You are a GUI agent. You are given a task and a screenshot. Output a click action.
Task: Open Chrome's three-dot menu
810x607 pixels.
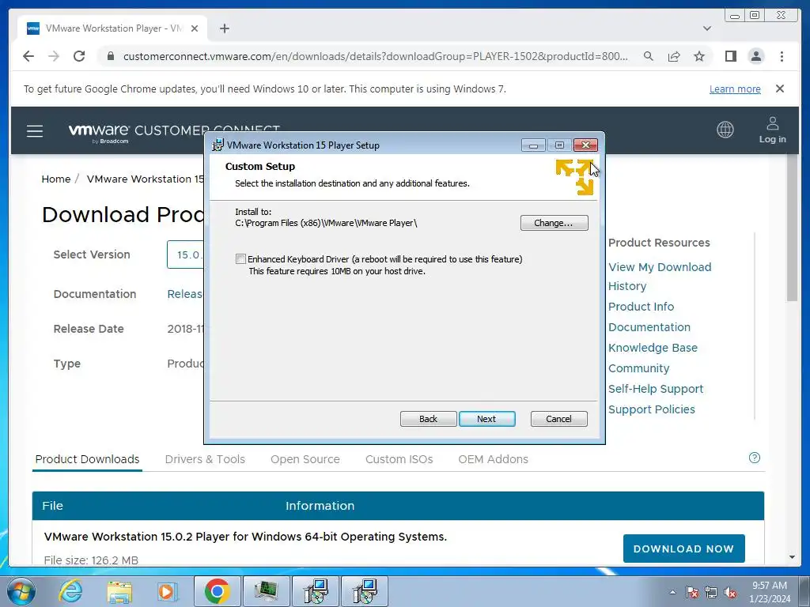click(x=782, y=56)
